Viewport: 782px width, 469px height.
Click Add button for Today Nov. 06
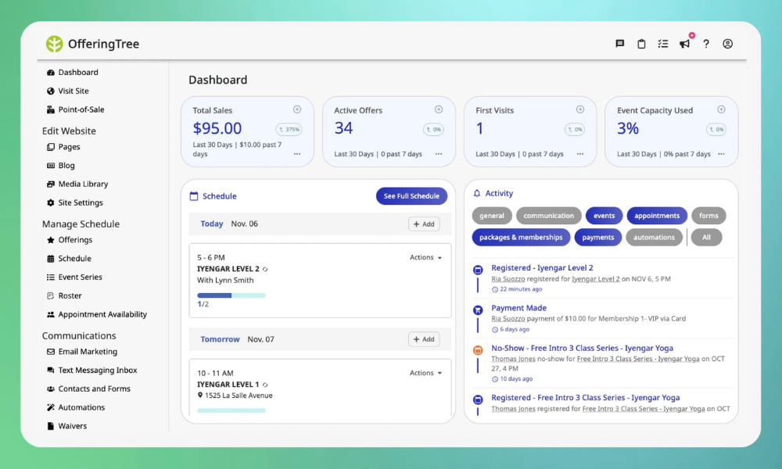tap(424, 224)
